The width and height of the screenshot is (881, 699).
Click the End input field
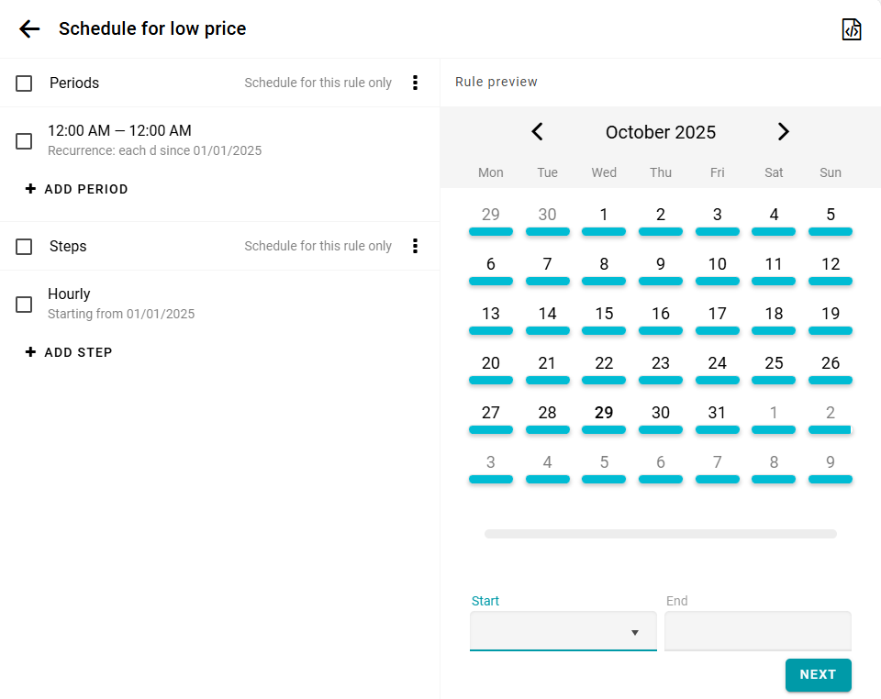click(x=757, y=631)
